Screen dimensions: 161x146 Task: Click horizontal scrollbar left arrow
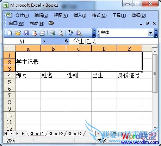coord(98,133)
